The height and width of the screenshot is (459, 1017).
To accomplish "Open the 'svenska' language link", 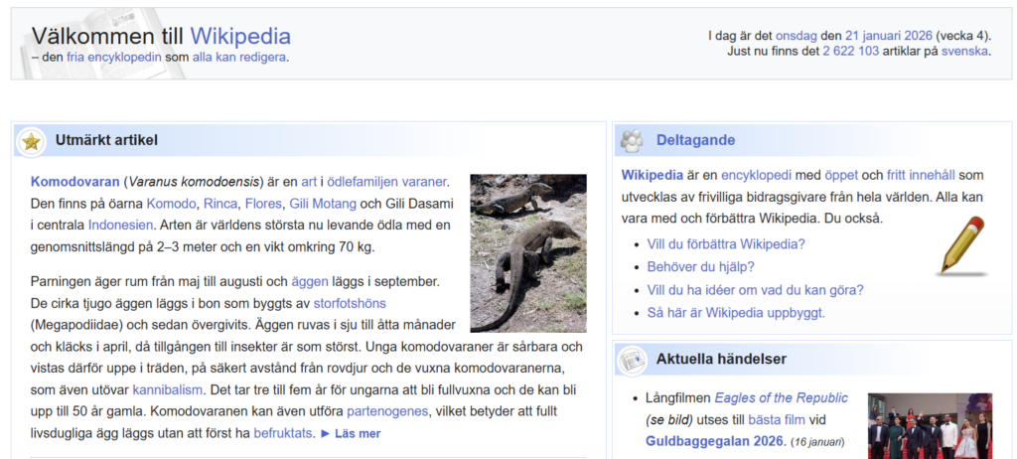I will [964, 52].
